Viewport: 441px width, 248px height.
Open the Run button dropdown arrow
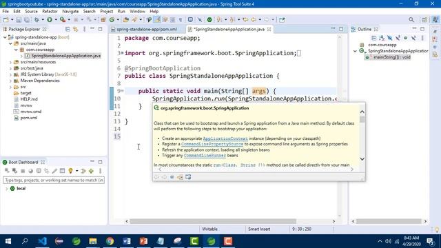pyautogui.click(x=56, y=20)
